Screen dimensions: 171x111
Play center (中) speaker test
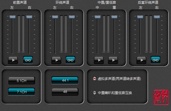pos(99,60)
